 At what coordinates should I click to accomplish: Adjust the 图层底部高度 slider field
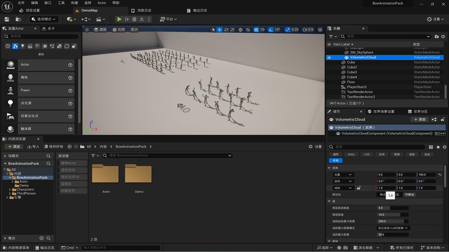tap(393, 208)
